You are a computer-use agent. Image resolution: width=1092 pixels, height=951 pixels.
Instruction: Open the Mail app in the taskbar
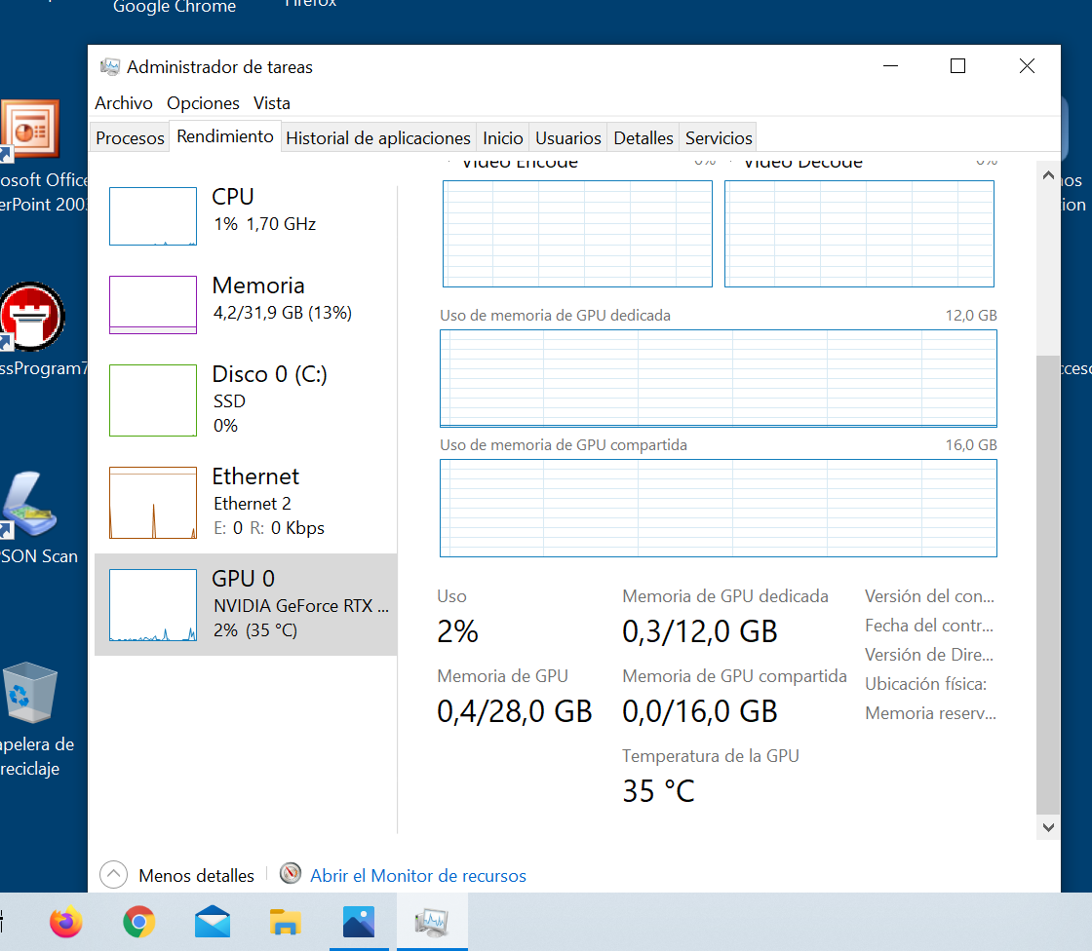pos(213,922)
